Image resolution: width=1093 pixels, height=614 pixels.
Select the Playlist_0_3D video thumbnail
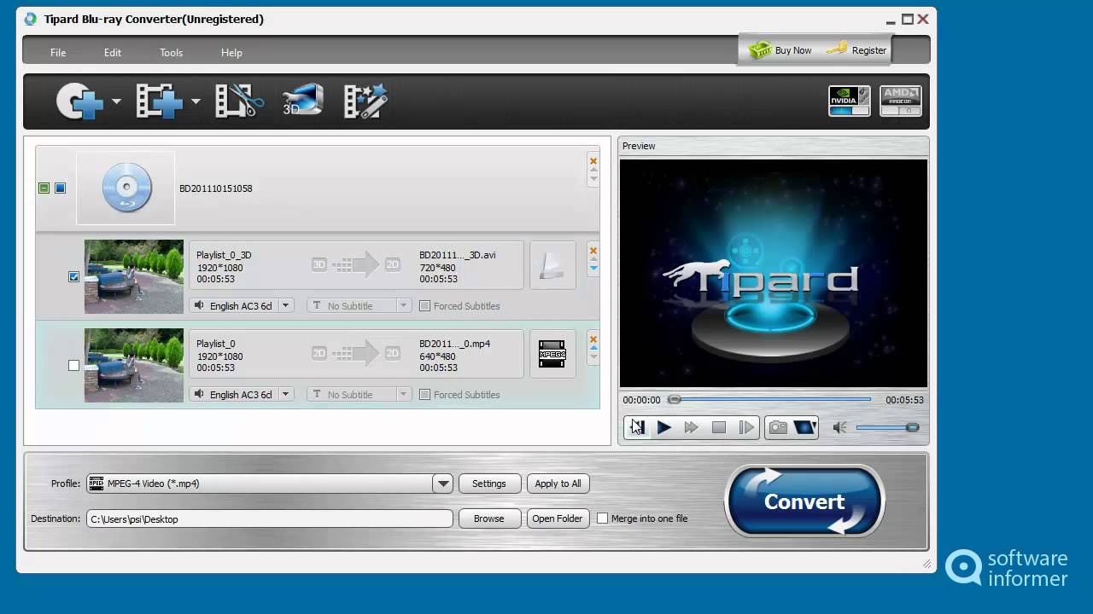tap(134, 276)
